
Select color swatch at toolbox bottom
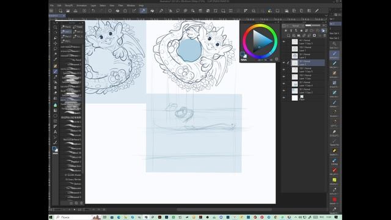pyautogui.click(x=54, y=148)
